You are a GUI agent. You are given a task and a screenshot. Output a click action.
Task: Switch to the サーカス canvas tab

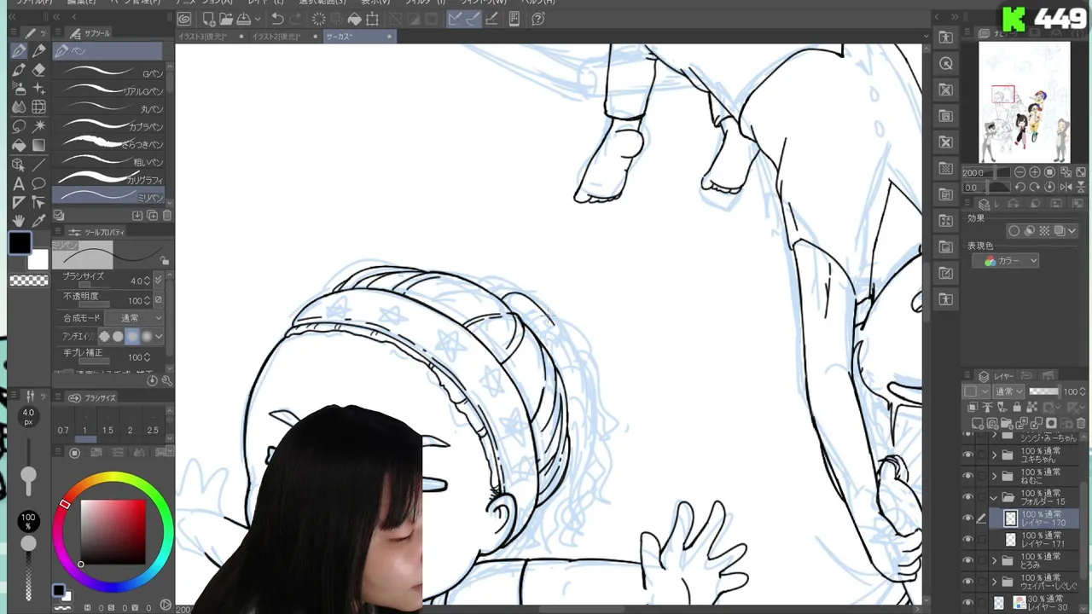coord(359,37)
